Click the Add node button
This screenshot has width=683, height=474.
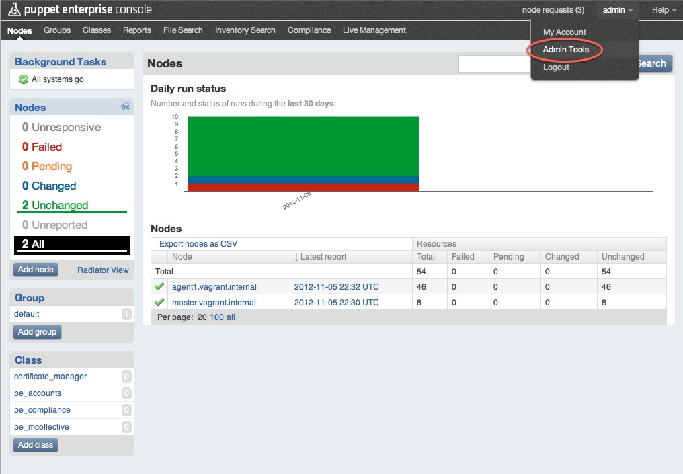36,270
